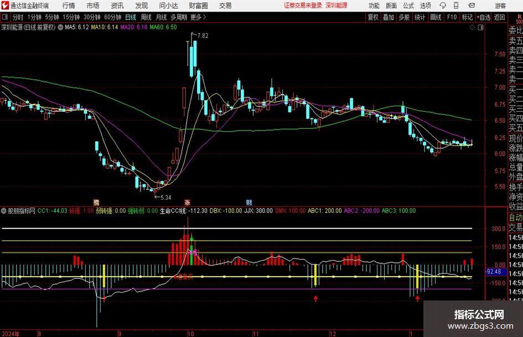Click the 5.34 low price label
This screenshot has height=337, width=523.
click(165, 198)
